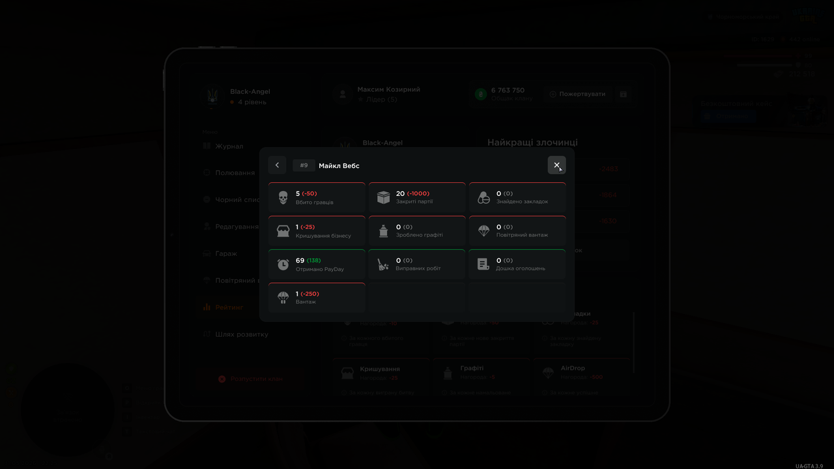Click the Максим Козирний leader name
The width and height of the screenshot is (834, 469).
tap(388, 89)
